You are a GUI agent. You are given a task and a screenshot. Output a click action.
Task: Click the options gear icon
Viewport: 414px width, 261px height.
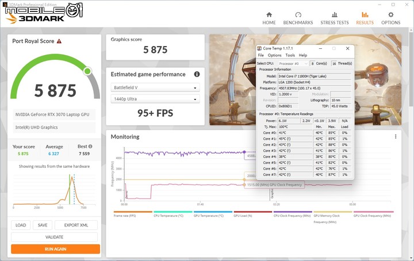click(391, 14)
